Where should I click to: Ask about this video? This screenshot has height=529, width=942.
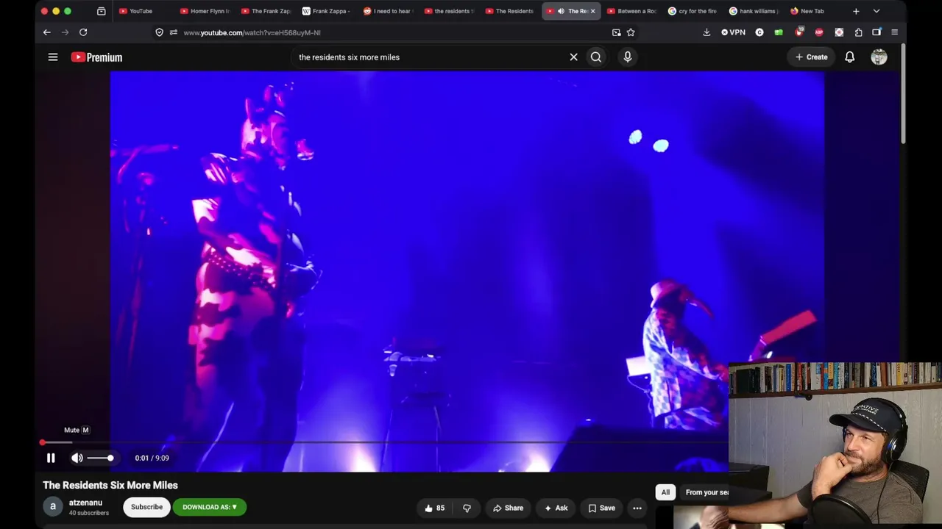click(556, 508)
